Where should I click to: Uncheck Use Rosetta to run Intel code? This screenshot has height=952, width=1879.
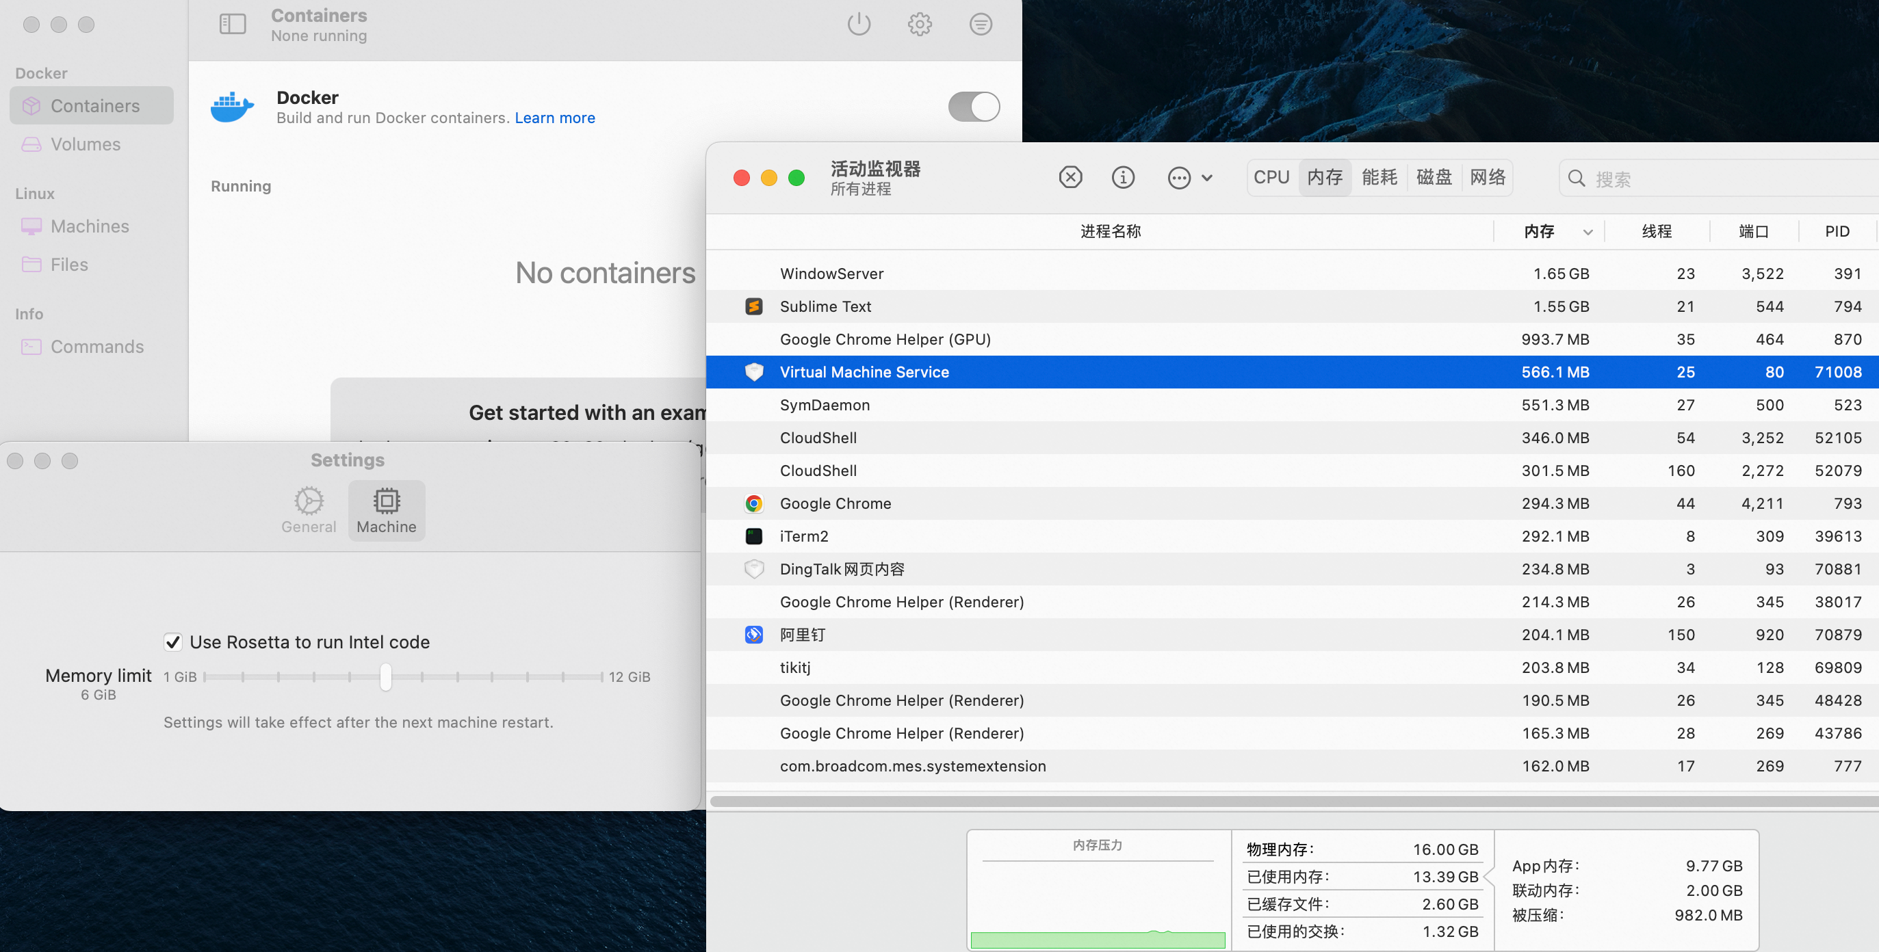(x=173, y=642)
